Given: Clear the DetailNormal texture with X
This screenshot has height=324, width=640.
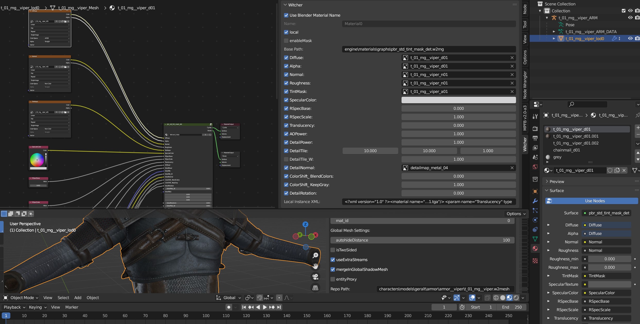Looking at the screenshot, I should (x=512, y=168).
